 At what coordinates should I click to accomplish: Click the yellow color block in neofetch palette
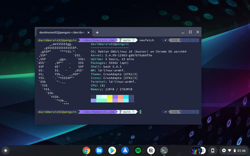[x=110, y=98]
